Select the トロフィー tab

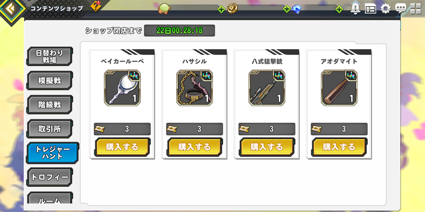50,177
